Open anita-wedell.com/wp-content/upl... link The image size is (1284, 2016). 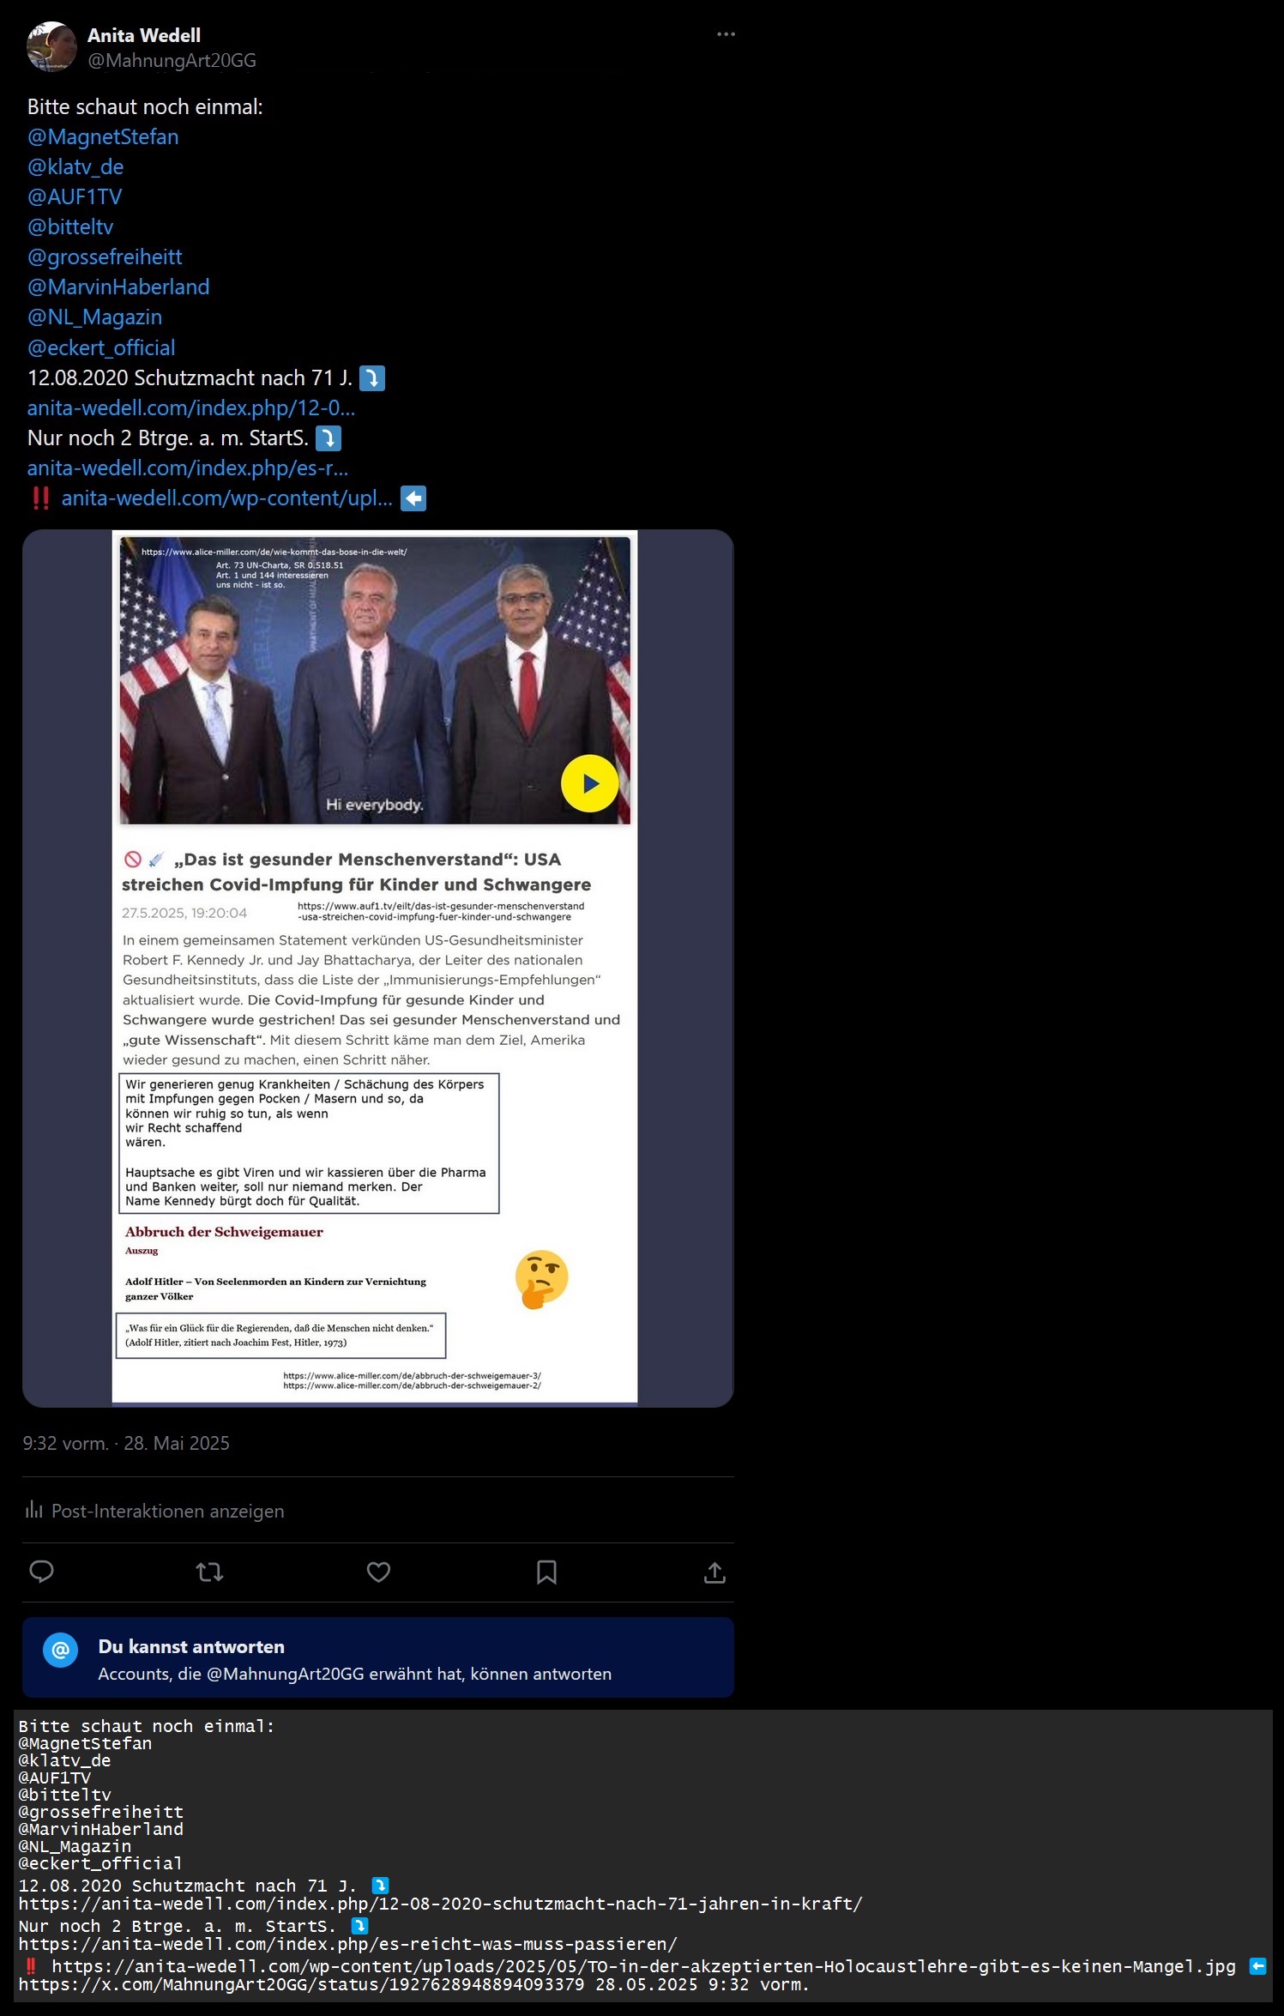pos(226,498)
